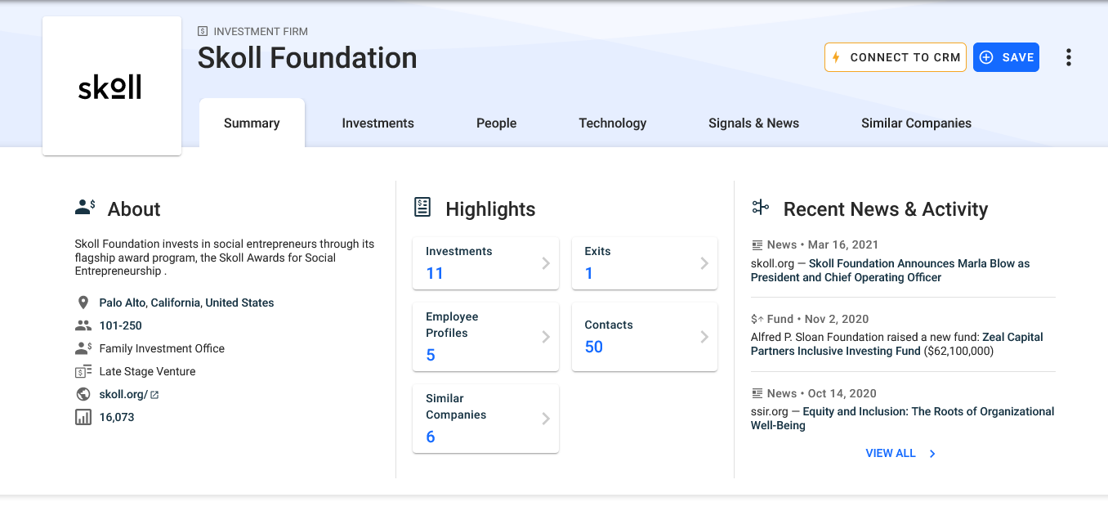1108x511 pixels.
Task: Open the Signals & News tab
Action: coord(753,123)
